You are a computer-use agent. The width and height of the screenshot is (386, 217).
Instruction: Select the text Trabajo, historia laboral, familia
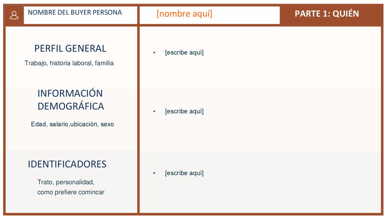pyautogui.click(x=69, y=63)
